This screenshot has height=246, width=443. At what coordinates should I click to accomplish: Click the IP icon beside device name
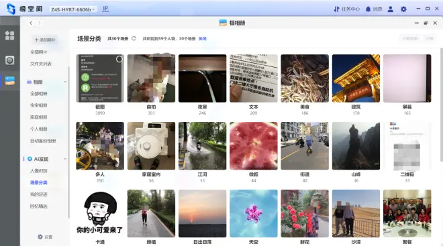tap(105, 9)
